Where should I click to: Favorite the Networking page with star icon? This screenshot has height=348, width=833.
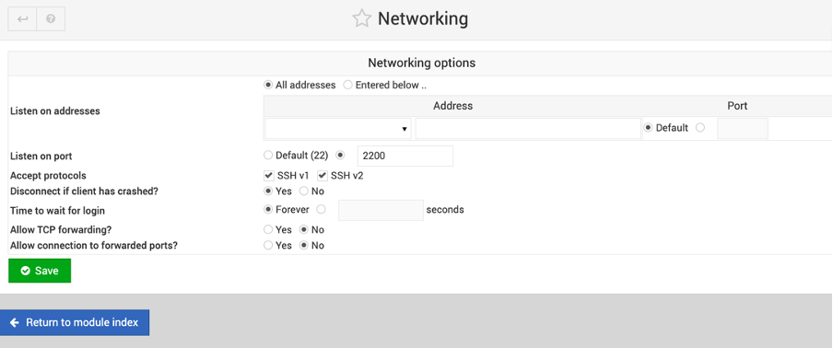362,18
